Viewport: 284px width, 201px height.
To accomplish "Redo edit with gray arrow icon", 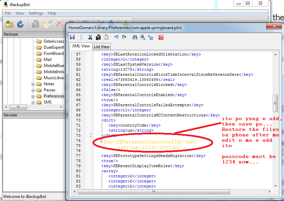I will tap(124, 37).
